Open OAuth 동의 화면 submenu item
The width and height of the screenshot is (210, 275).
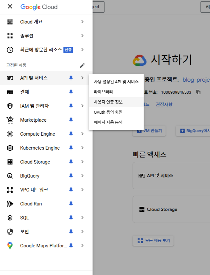116,112
